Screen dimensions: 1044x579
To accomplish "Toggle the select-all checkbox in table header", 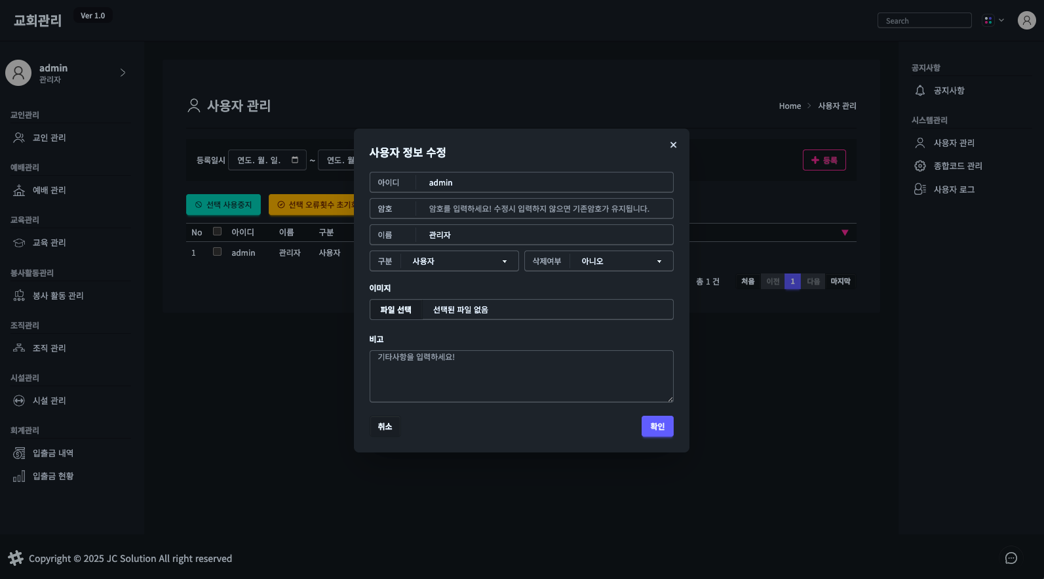I will coord(217,231).
